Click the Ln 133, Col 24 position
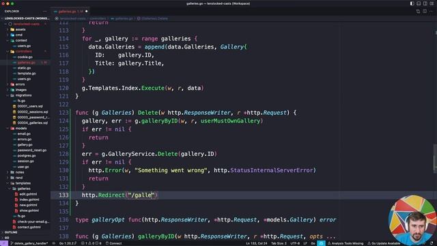This screenshot has height=246, width=437. tap(257, 243)
